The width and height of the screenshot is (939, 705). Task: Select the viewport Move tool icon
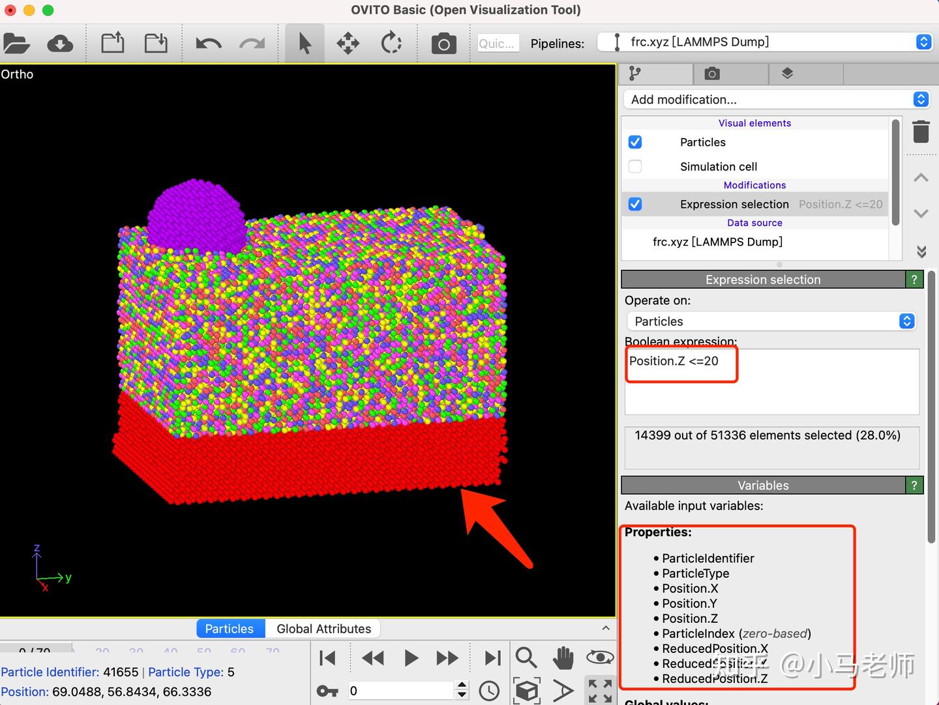(348, 44)
